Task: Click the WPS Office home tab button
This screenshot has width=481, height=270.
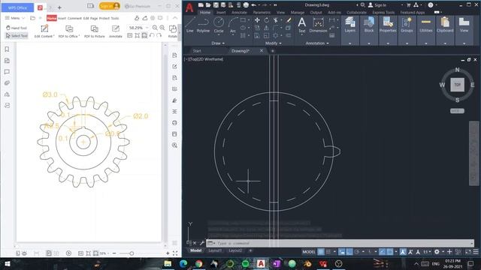Action: click(17, 7)
